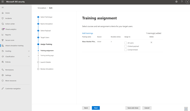Click the Add trainings link

[87, 33]
